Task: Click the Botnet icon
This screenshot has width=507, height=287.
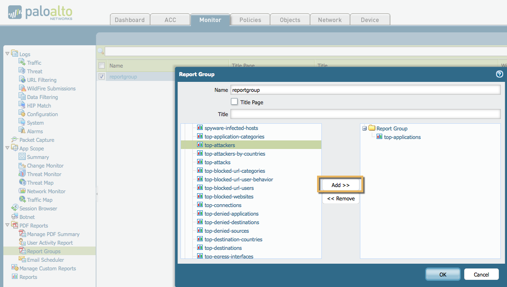Action: click(14, 217)
